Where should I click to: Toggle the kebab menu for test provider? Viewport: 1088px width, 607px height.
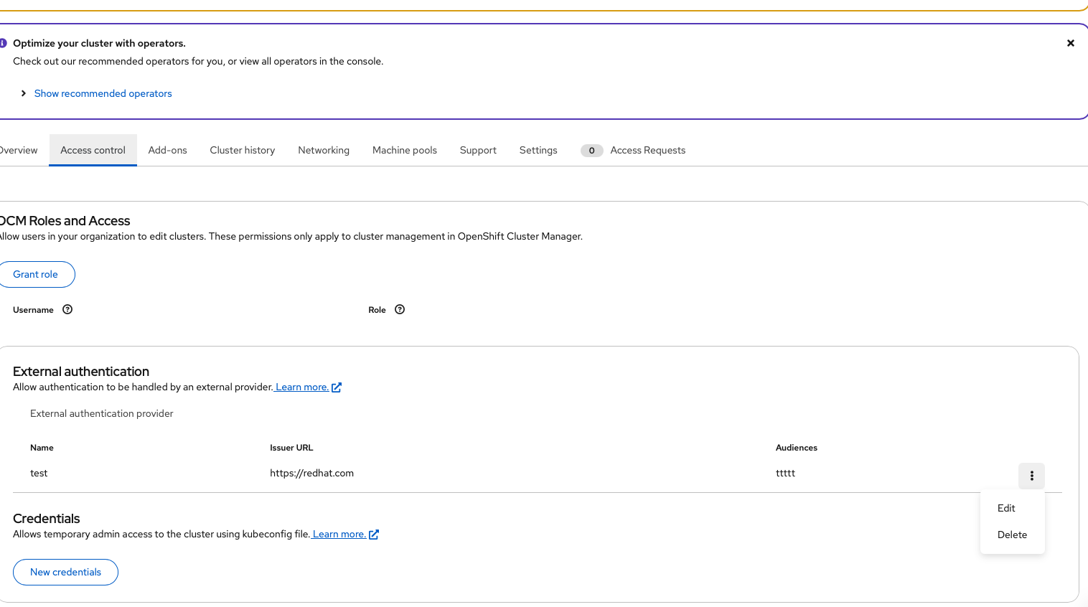[x=1031, y=476]
